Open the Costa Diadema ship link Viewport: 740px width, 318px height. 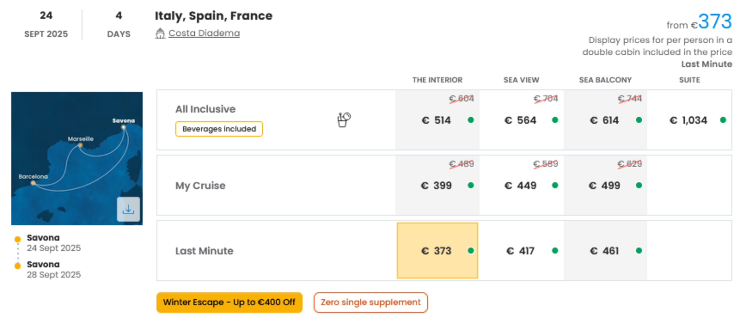(204, 33)
